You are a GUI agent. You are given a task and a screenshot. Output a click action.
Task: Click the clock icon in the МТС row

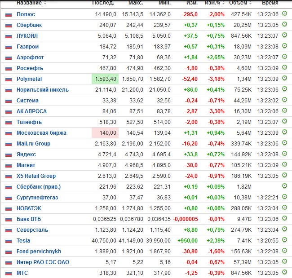click(284, 272)
